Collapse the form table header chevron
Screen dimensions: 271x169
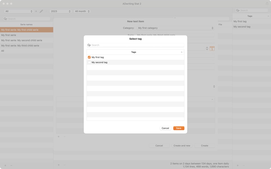(x=212, y=99)
